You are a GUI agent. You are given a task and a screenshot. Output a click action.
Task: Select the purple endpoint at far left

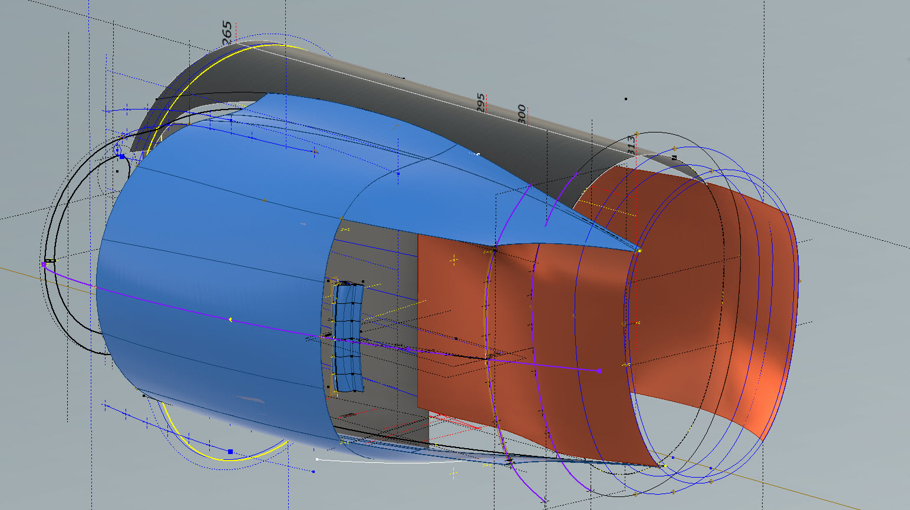tap(43, 265)
